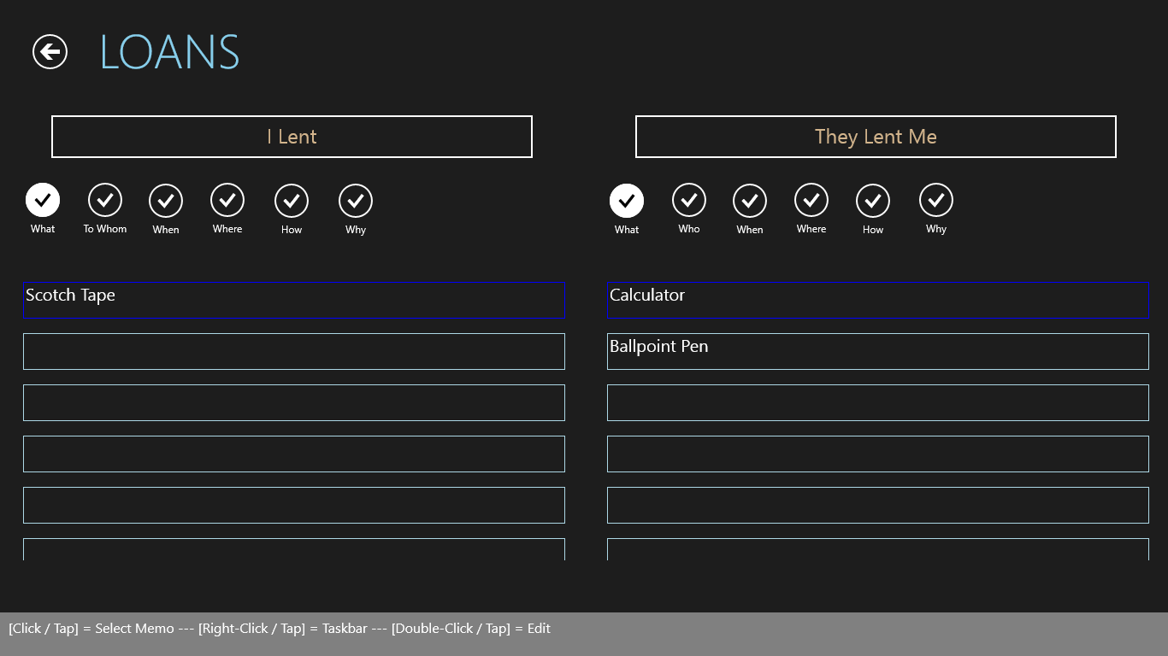Pick the Where filter under They Lent Me
Image resolution: width=1168 pixels, height=656 pixels.
coord(811,201)
